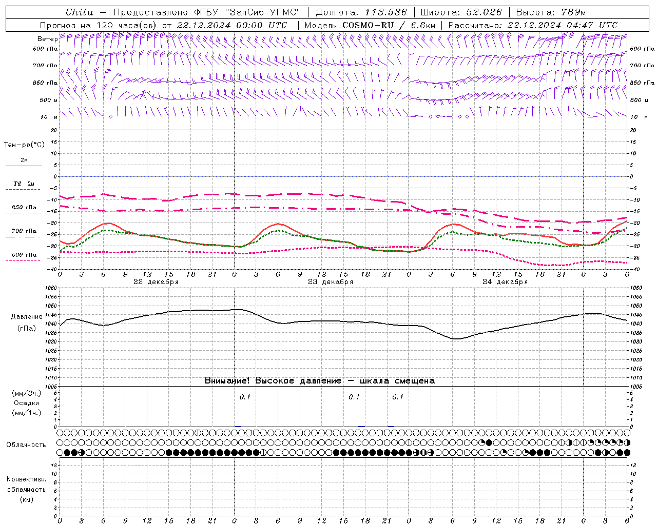Click the '2м' temperature legend line sample
Viewport: 657px width, 525px height.
[x=24, y=166]
